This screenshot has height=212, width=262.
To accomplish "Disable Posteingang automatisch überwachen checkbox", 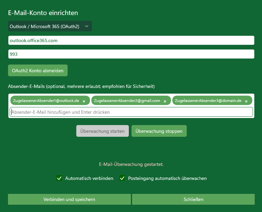I will point(122,178).
